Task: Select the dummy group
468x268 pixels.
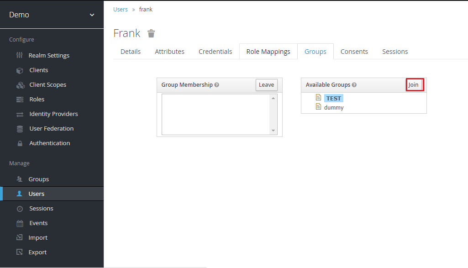Action: (334, 107)
